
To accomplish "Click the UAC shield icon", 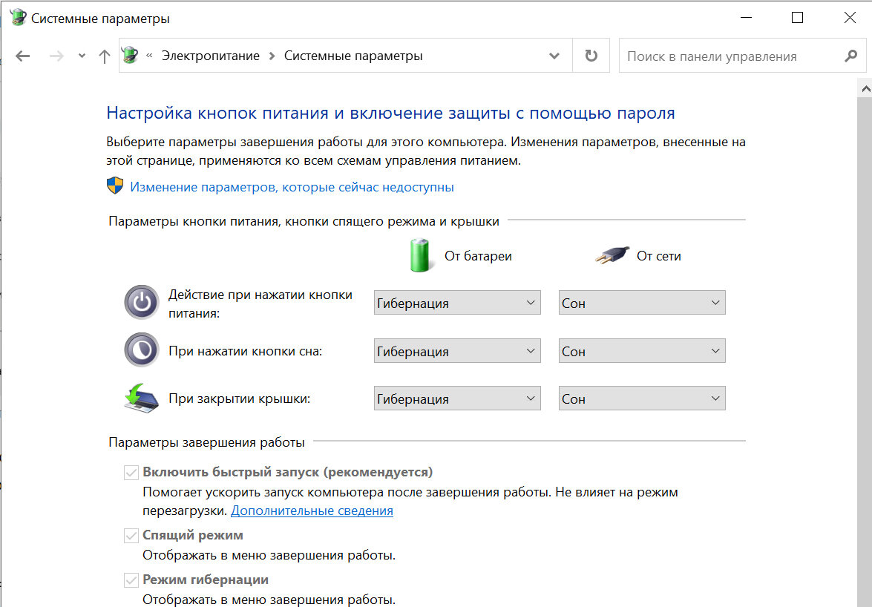I will pos(115,186).
